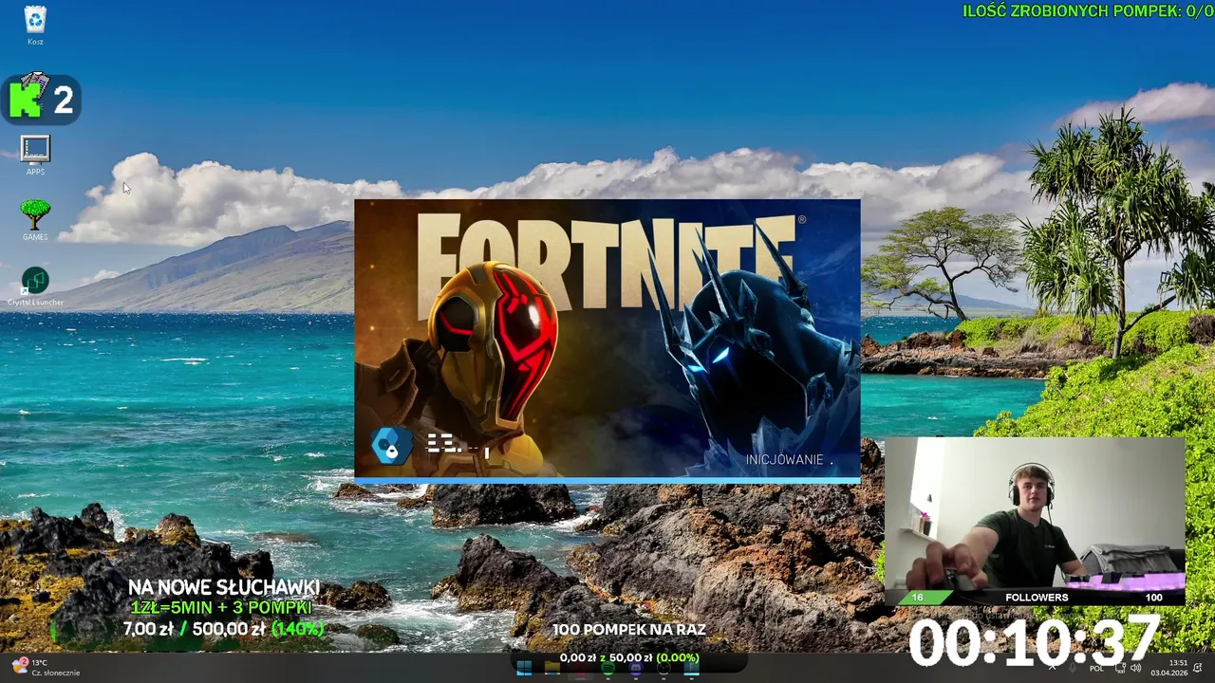This screenshot has height=683, width=1215.
Task: Click the dark circular taskbar app icon
Action: click(x=664, y=668)
